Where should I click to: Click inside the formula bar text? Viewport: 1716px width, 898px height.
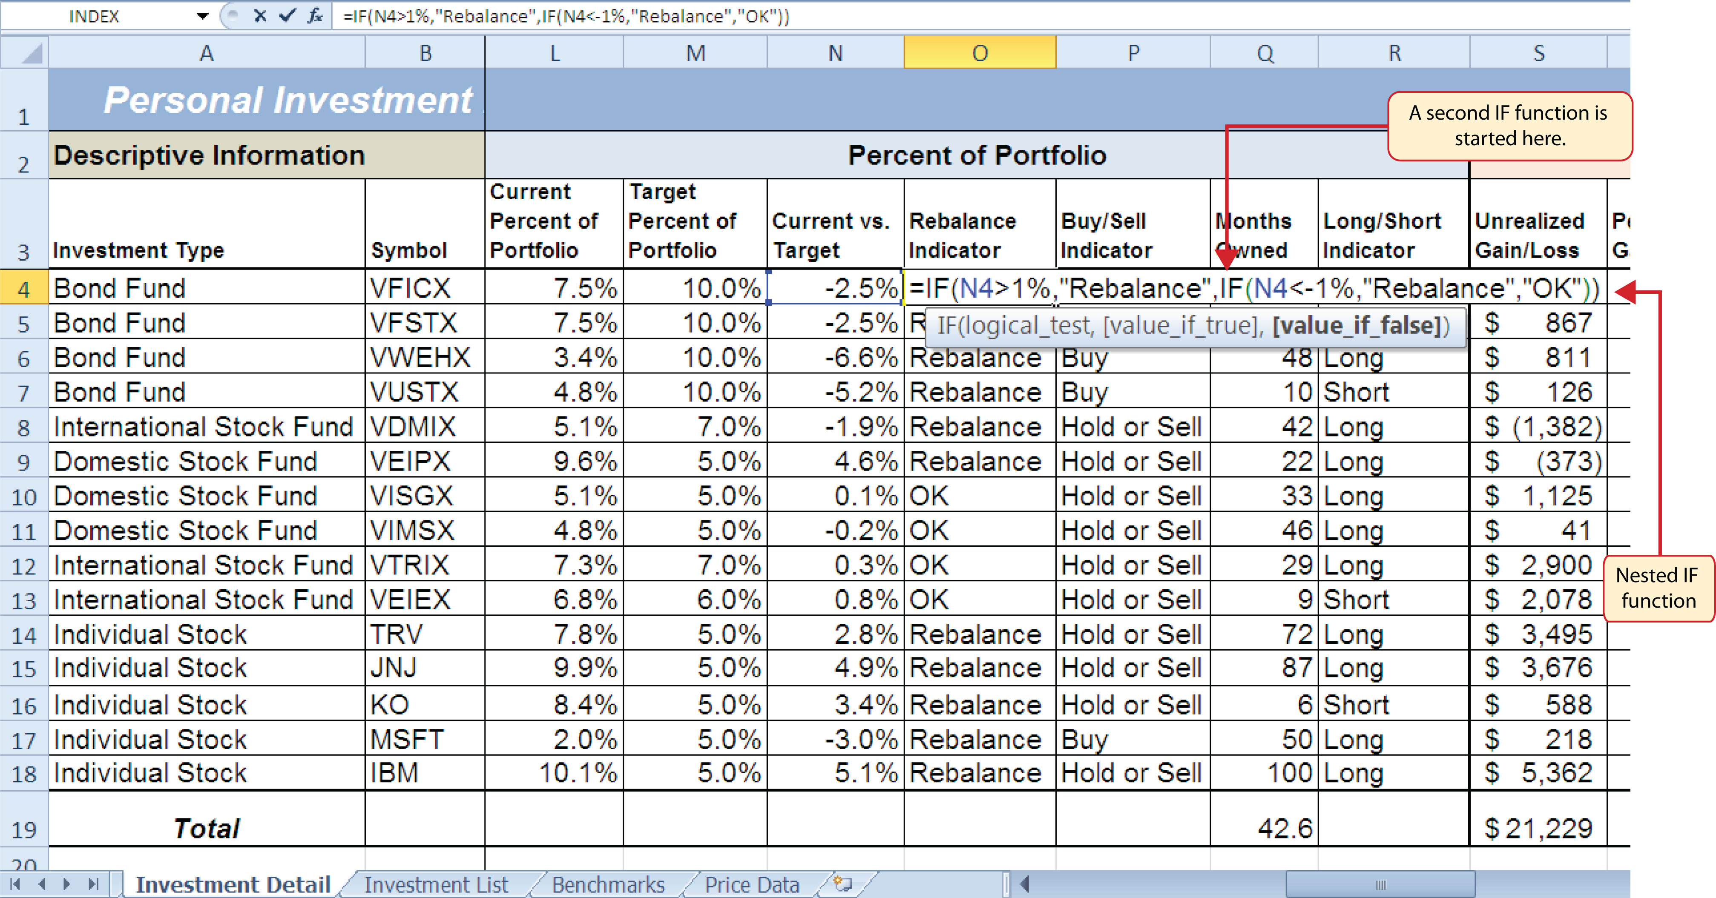tap(566, 16)
